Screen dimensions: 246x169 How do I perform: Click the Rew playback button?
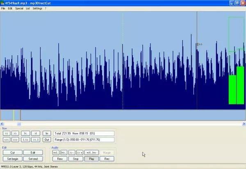60,159
